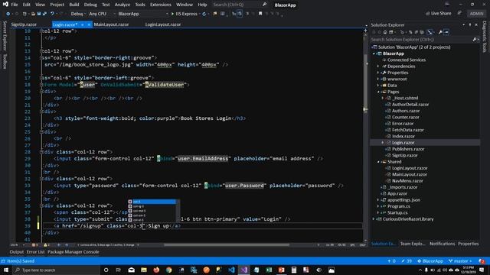The height and width of the screenshot is (275, 490).
Task: Pin the Solution Explorer panel
Action: [x=469, y=24]
